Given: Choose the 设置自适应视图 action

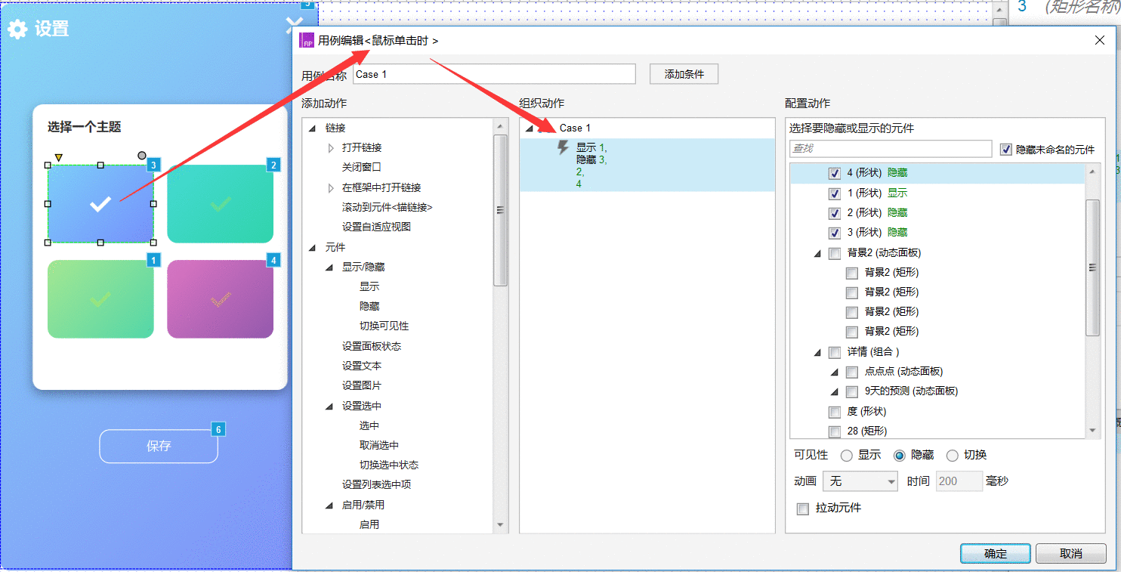Looking at the screenshot, I should pyautogui.click(x=376, y=227).
